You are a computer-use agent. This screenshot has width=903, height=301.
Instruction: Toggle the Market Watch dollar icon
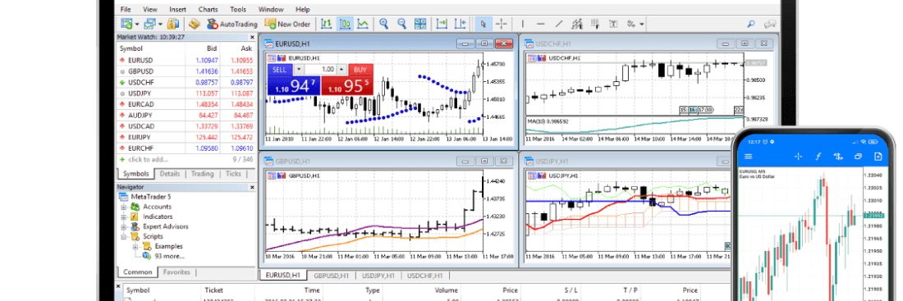coord(173,24)
